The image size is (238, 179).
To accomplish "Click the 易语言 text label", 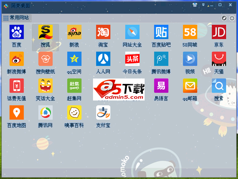I will (161, 99).
